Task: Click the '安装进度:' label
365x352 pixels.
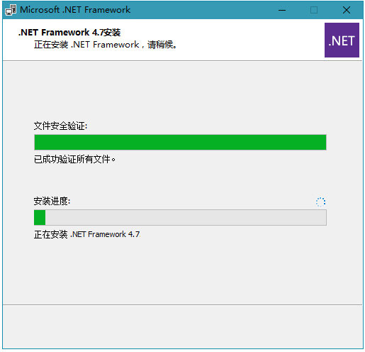Action: tap(52, 201)
